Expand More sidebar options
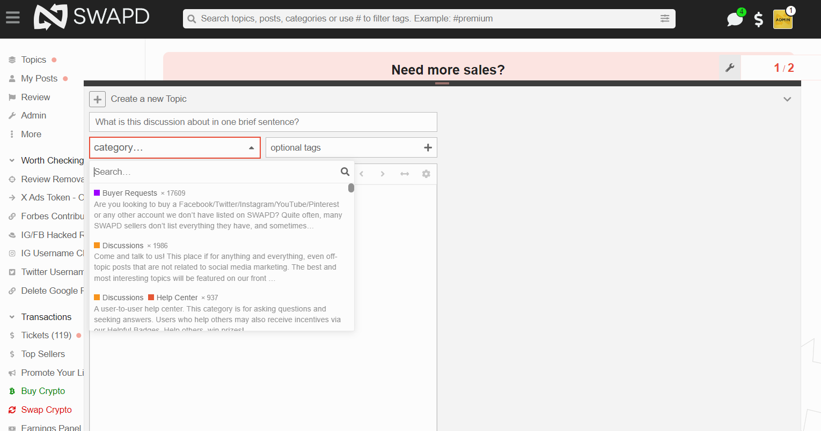The width and height of the screenshot is (821, 431). tap(31, 134)
